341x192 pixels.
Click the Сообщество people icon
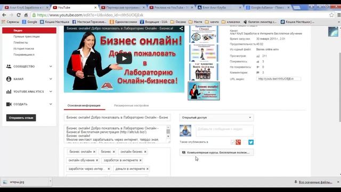click(x=9, y=66)
